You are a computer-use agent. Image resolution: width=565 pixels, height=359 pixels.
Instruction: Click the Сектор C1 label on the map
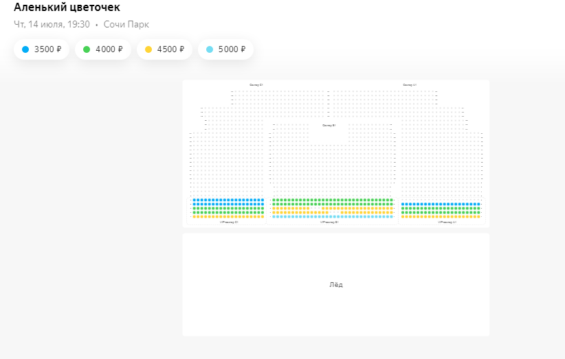[x=256, y=84]
